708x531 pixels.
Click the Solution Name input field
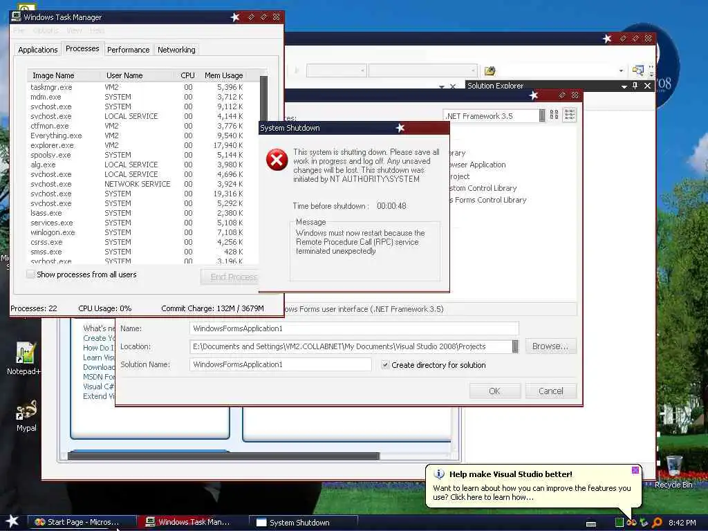[x=281, y=364]
